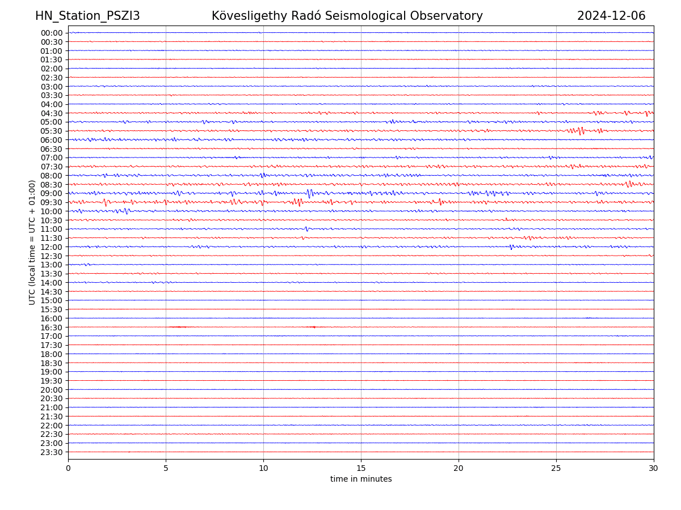Click the Kövesligethy Radó Seismological Observatory heading
The width and height of the screenshot is (681, 510).
tap(347, 16)
